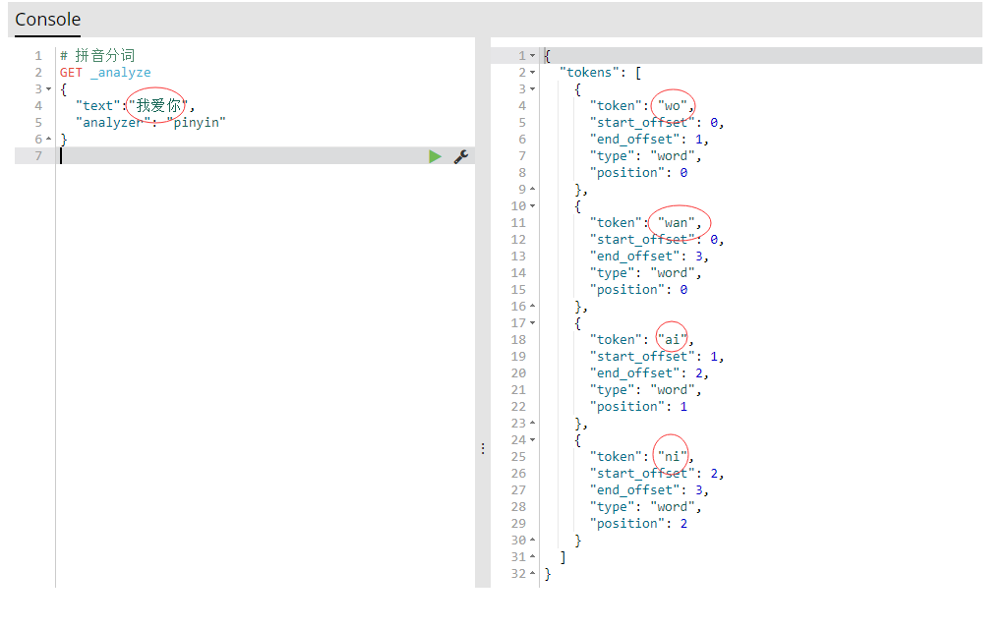Screen dimensions: 1007x628
Task: Click the "text" key on request line 4
Action: (98, 106)
